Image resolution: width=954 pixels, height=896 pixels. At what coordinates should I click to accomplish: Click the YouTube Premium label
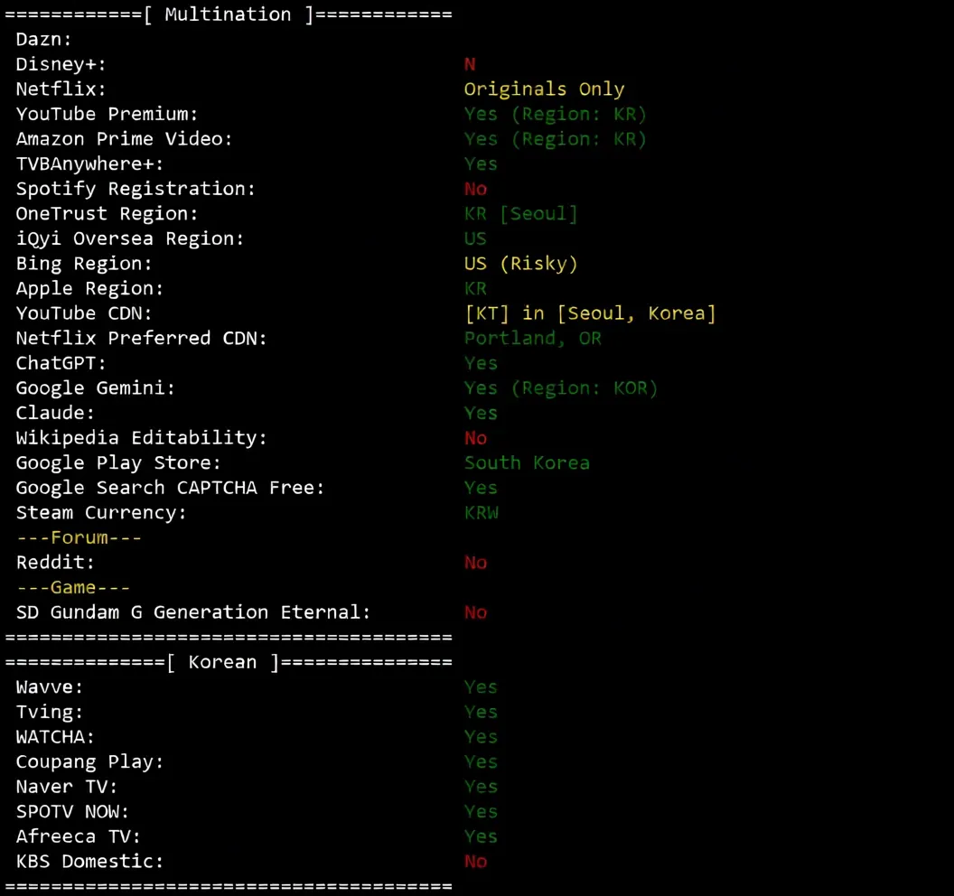107,115
